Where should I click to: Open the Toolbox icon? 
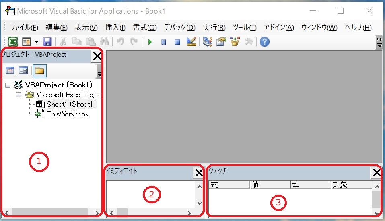pyautogui.click(x=249, y=42)
